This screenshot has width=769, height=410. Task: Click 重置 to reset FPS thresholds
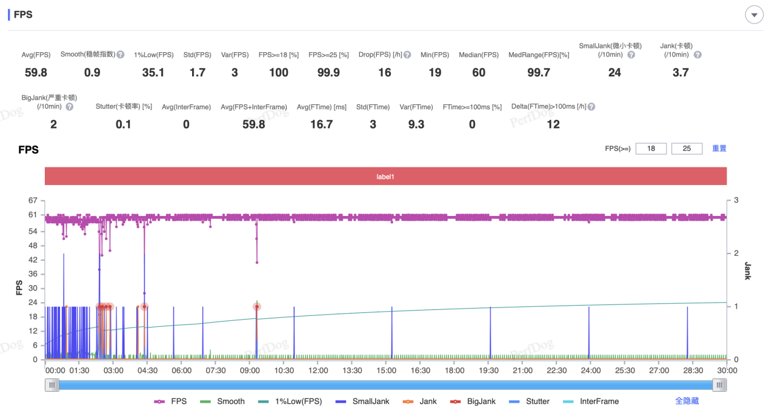(719, 149)
